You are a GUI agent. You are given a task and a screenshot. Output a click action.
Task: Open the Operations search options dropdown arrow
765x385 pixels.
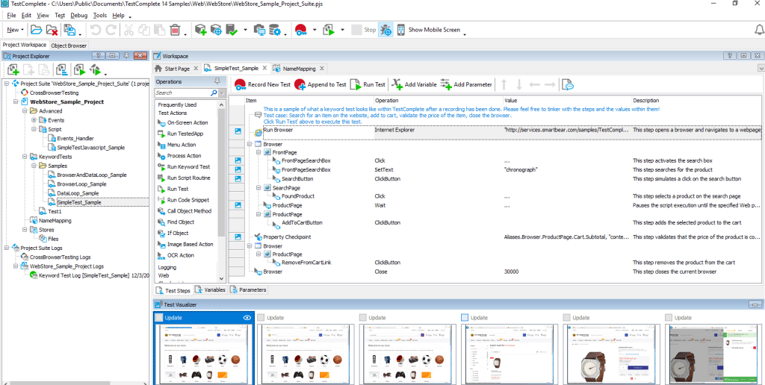click(223, 93)
